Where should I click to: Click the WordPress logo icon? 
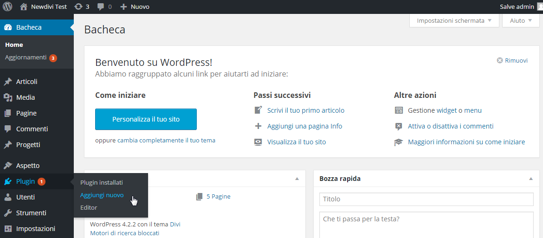click(8, 7)
